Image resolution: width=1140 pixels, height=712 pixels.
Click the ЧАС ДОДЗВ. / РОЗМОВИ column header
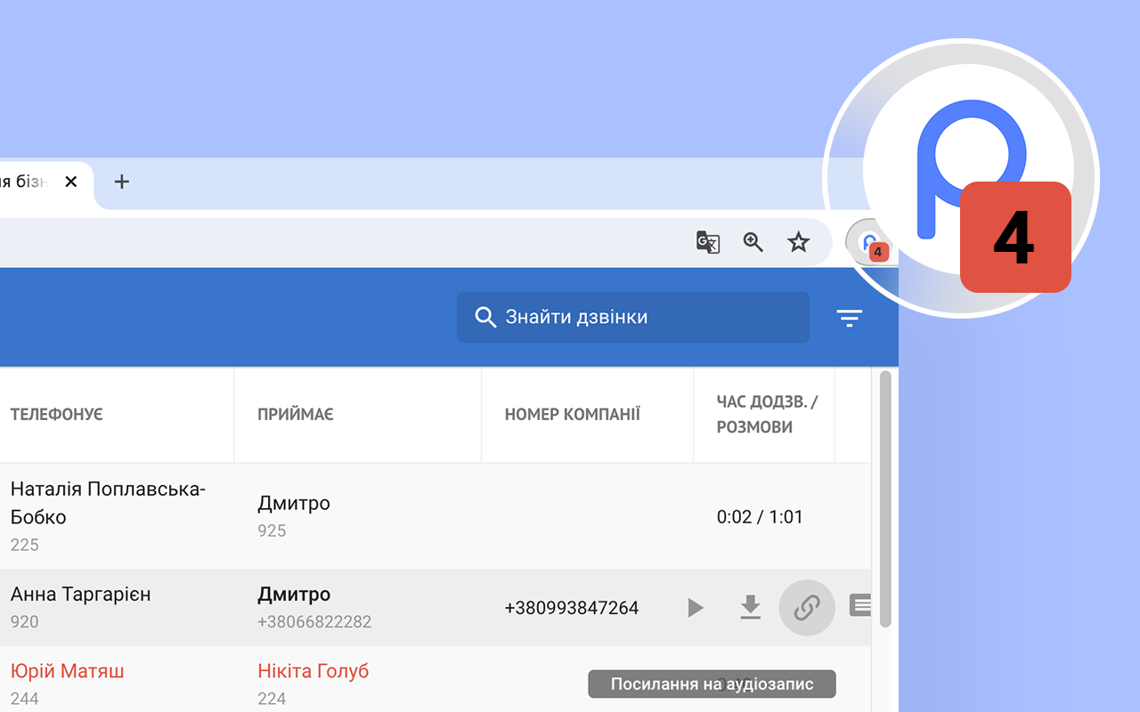click(x=767, y=415)
